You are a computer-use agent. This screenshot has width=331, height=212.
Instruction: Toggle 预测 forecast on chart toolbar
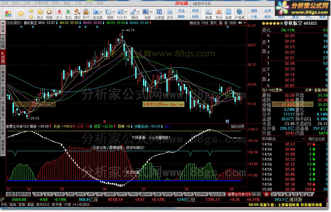233,23
